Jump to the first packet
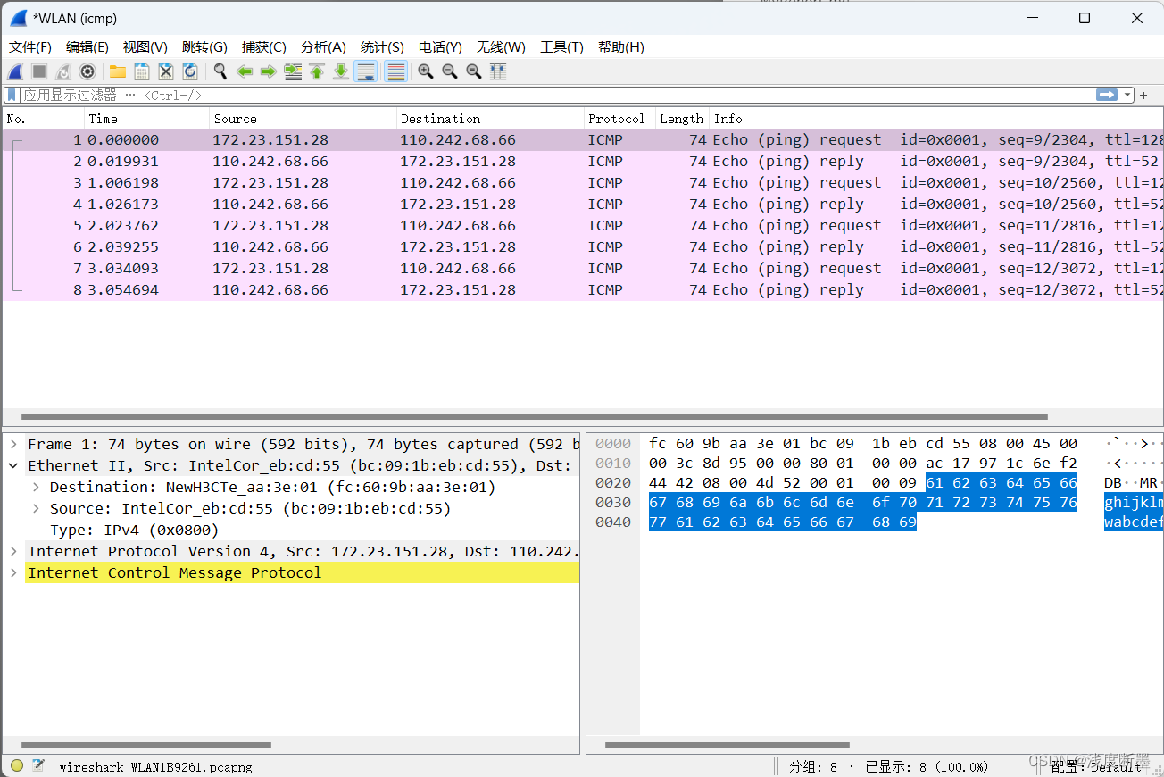 pyautogui.click(x=317, y=71)
